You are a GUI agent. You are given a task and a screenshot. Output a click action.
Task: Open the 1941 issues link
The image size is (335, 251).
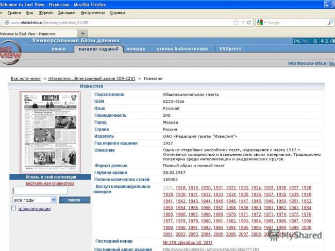click(168, 201)
